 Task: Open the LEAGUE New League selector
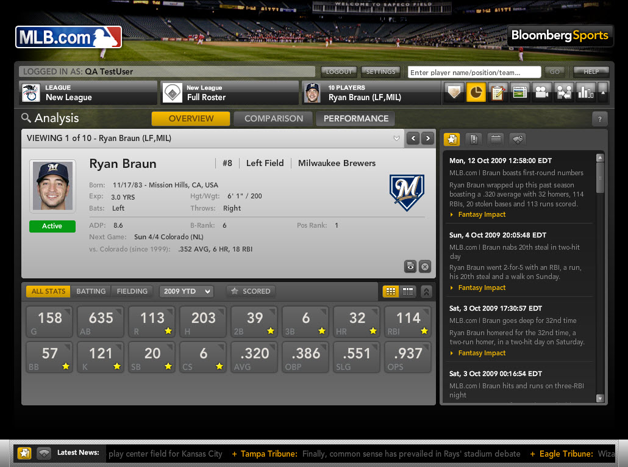pyautogui.click(x=88, y=93)
